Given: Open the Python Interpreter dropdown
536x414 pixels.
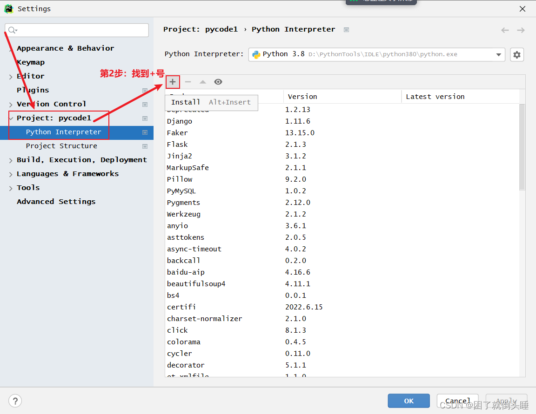Looking at the screenshot, I should coord(377,55).
